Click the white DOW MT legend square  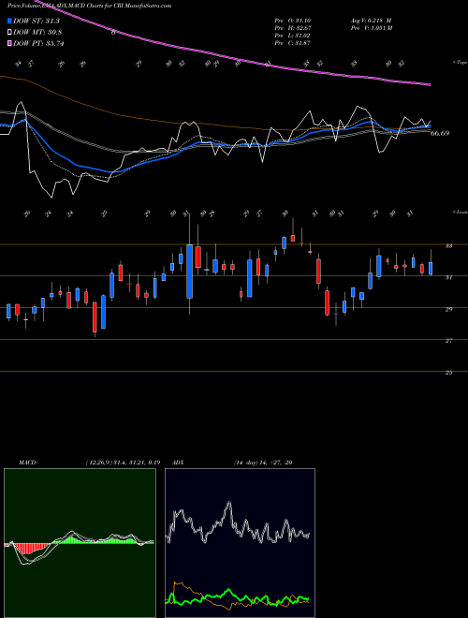(10, 33)
